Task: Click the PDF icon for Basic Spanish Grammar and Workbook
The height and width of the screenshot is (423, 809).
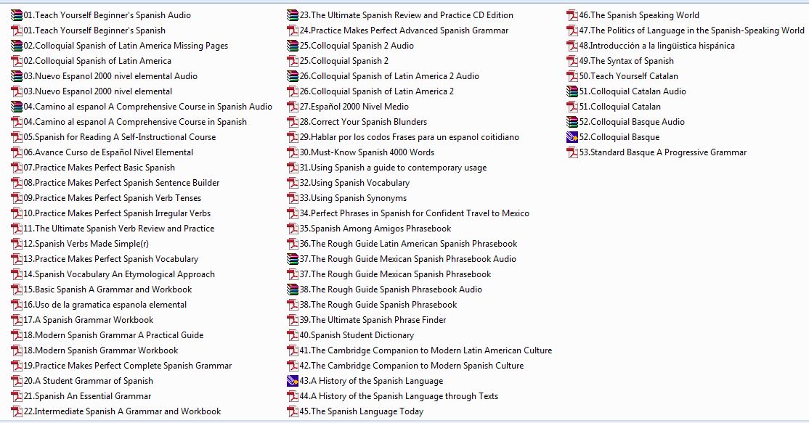Action: 17,289
